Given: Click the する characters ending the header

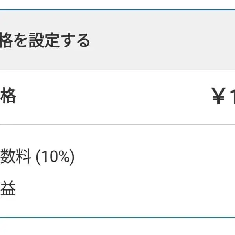Looking at the screenshot, I should (77, 40).
